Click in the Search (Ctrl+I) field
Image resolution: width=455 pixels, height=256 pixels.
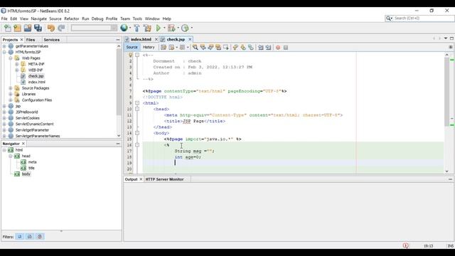click(x=419, y=18)
